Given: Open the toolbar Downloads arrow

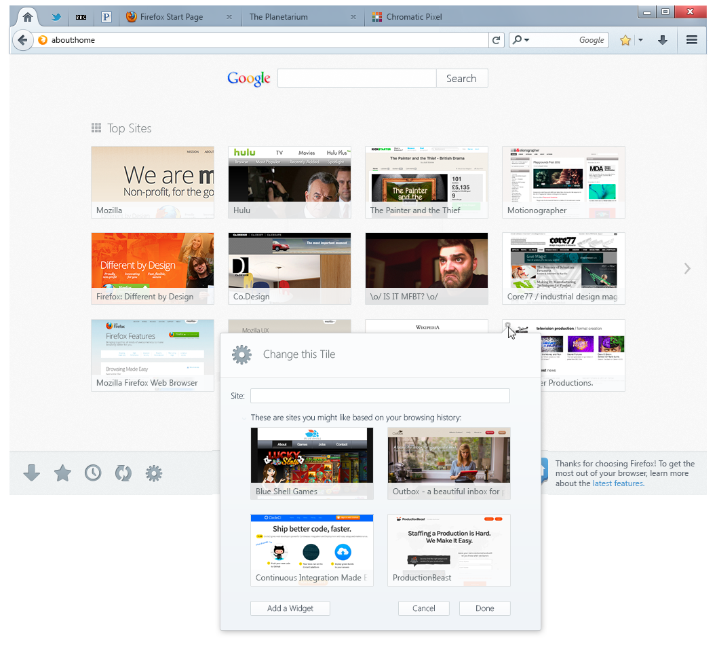Looking at the screenshot, I should pyautogui.click(x=663, y=40).
